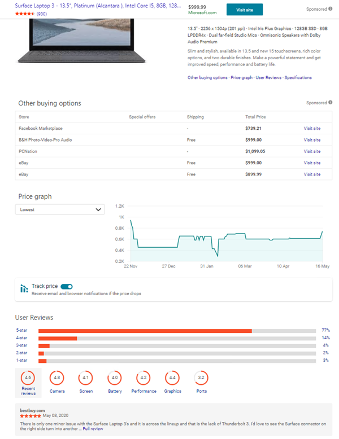Filter reviews by 5-star rating bar
339x439 pixels.
point(176,331)
